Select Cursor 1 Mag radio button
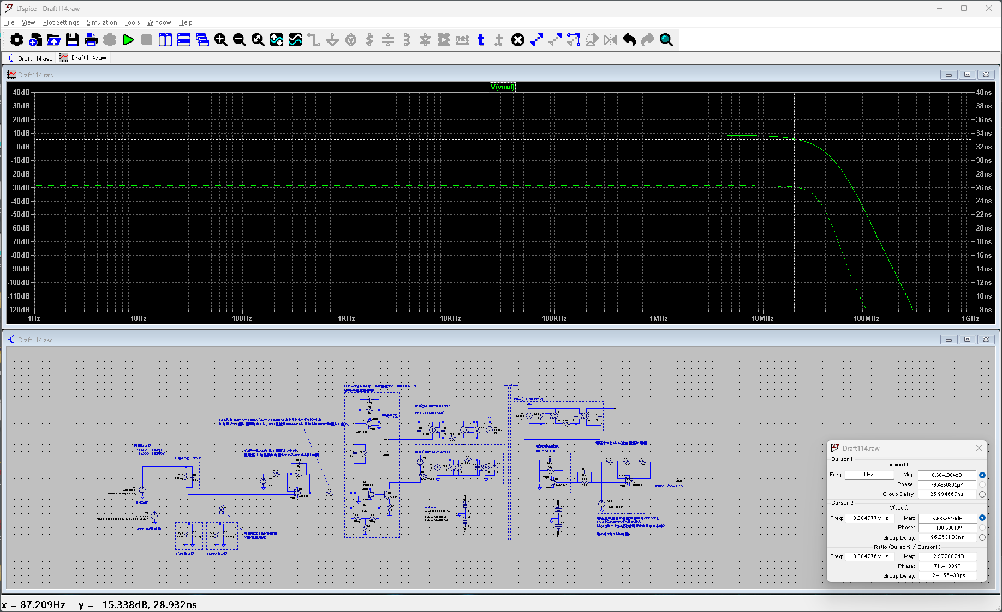1002x612 pixels. pyautogui.click(x=982, y=475)
